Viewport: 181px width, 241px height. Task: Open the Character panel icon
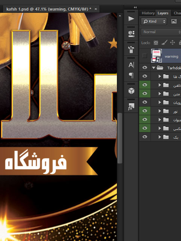click(131, 65)
